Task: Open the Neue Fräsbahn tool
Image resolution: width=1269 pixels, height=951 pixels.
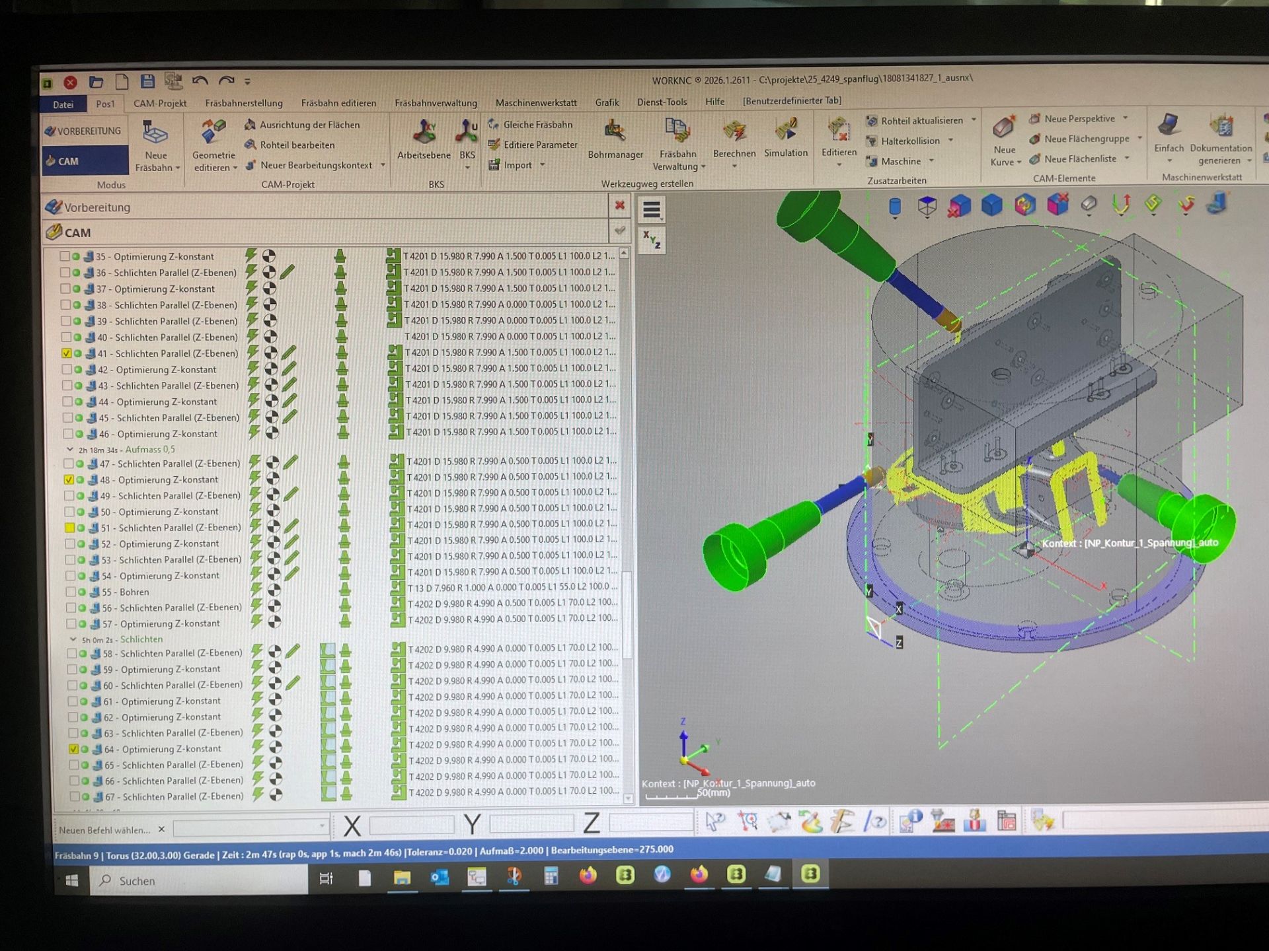Action: pos(157,147)
